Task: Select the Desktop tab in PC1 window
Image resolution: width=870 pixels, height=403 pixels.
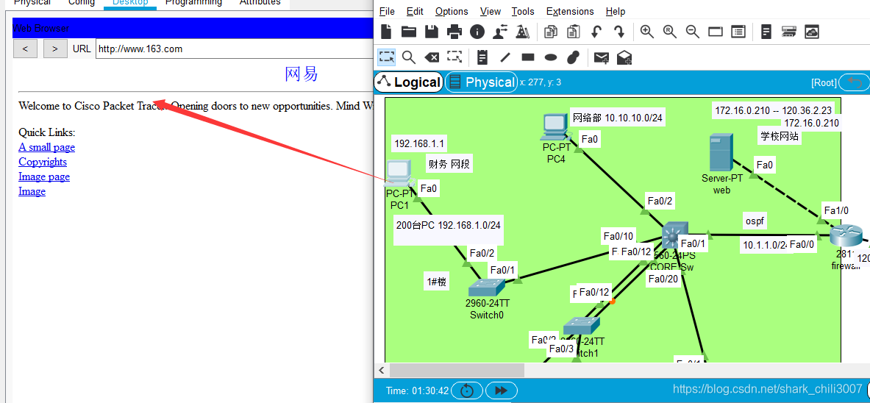Action: pos(130,3)
